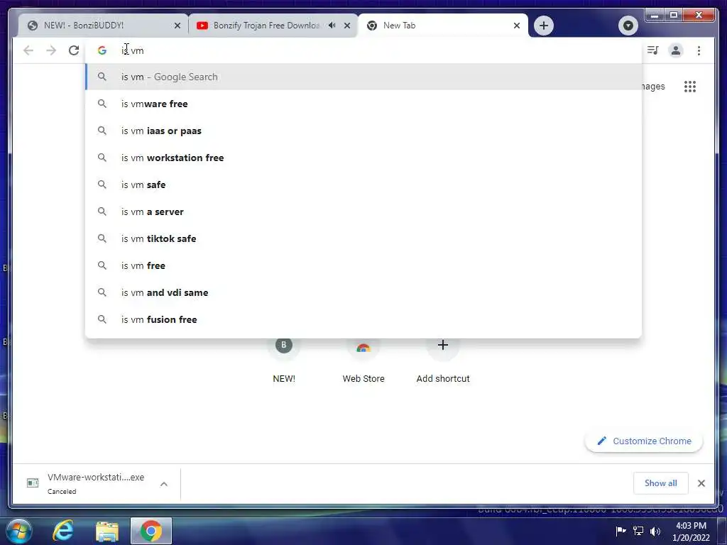
Task: Close the Bonzify Trojan Free Download tab
Action: (x=346, y=26)
